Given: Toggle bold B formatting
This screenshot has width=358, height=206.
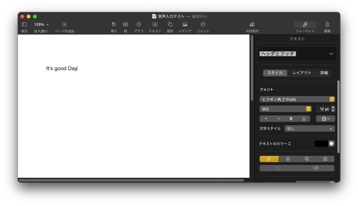Looking at the screenshot, I should tap(291, 119).
